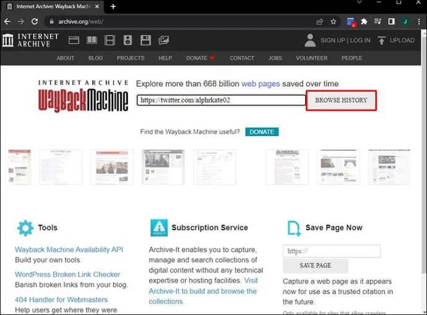The height and width of the screenshot is (315, 427).
Task: Open WordPress Broken Link Checker link
Action: pos(67,274)
